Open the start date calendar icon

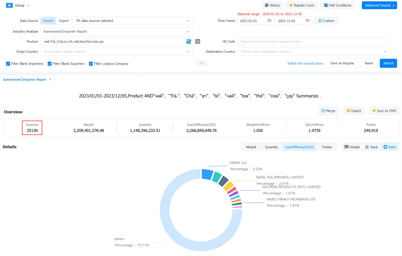[269, 21]
